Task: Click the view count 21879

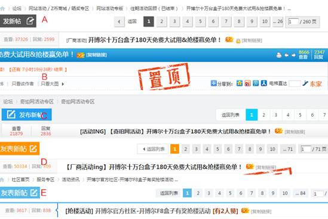Action: click(16, 134)
